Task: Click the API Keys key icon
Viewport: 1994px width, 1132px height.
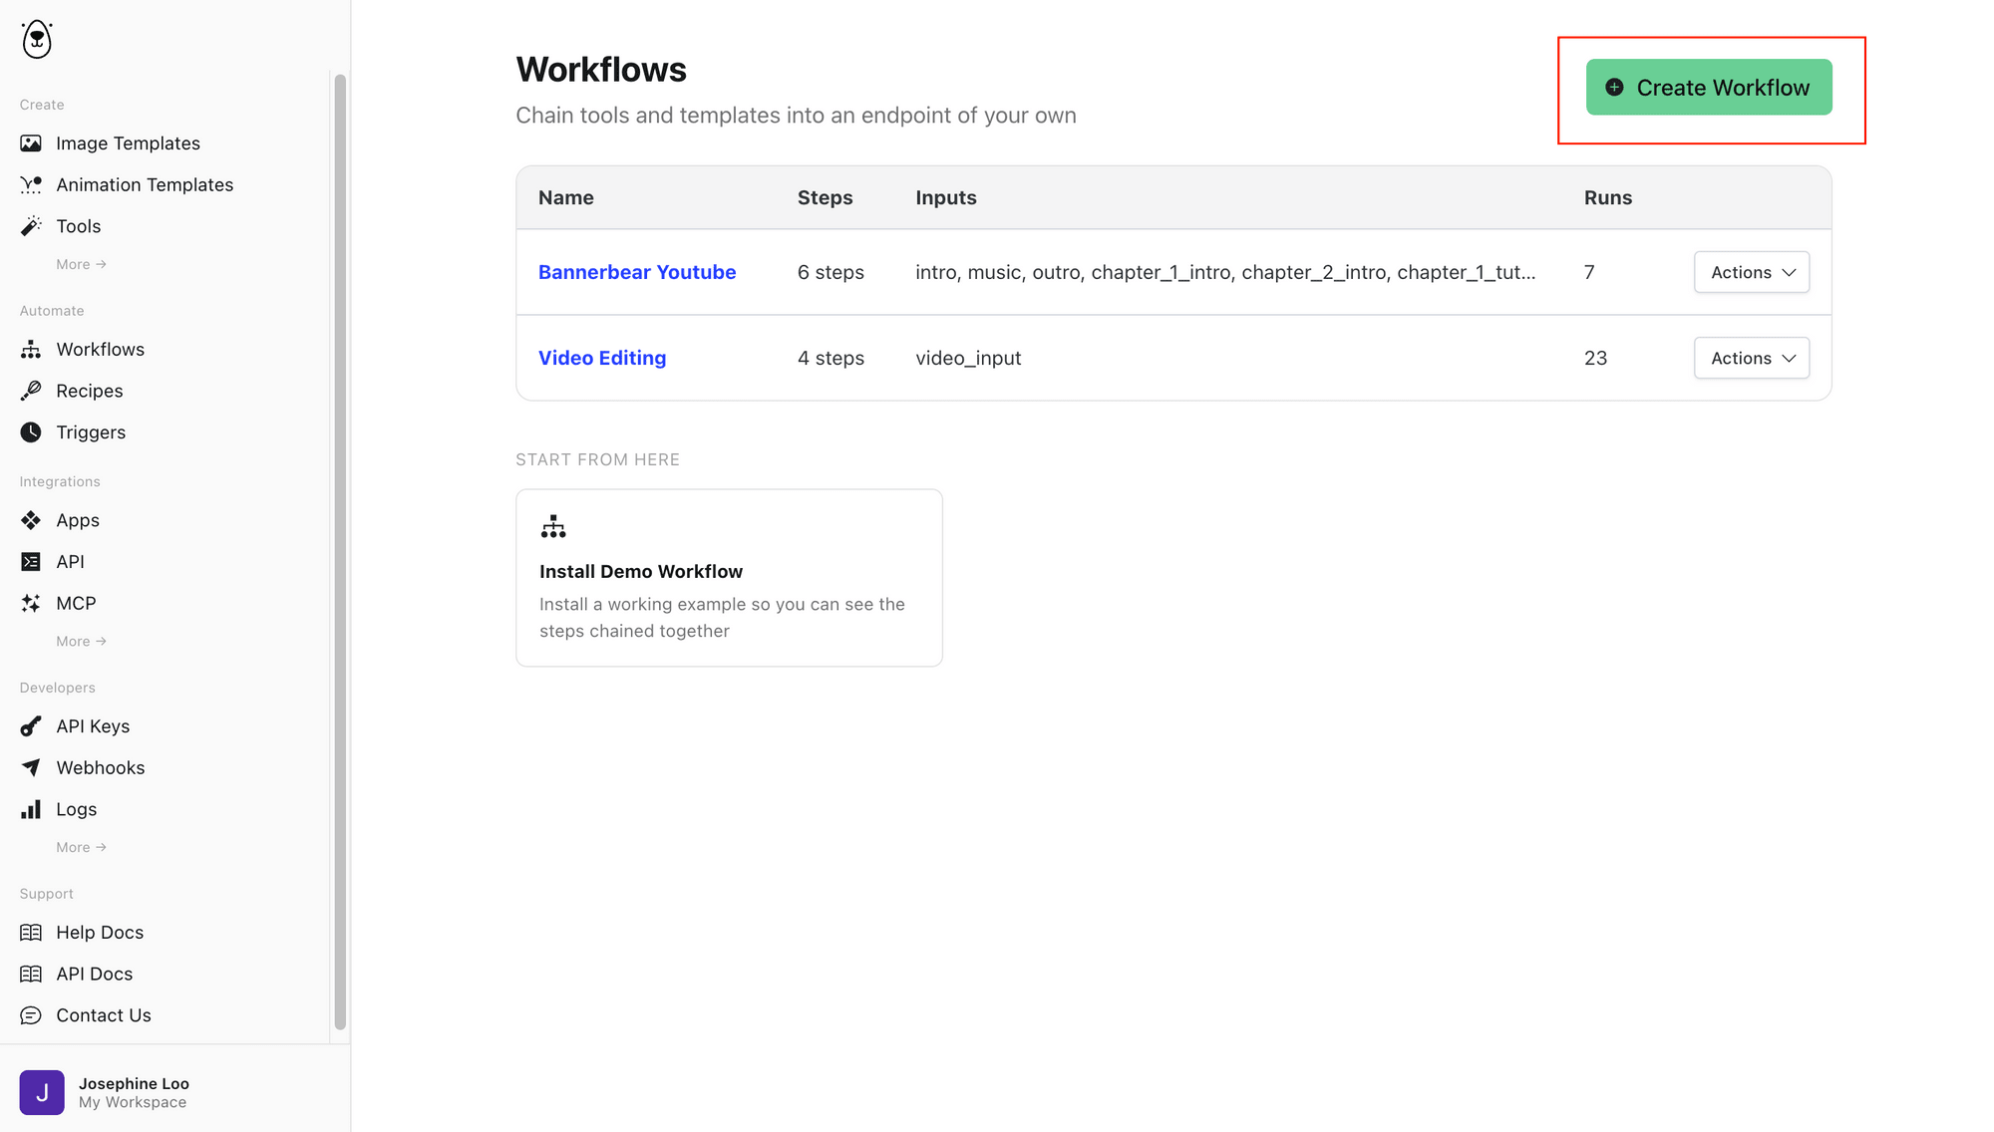Action: (31, 726)
